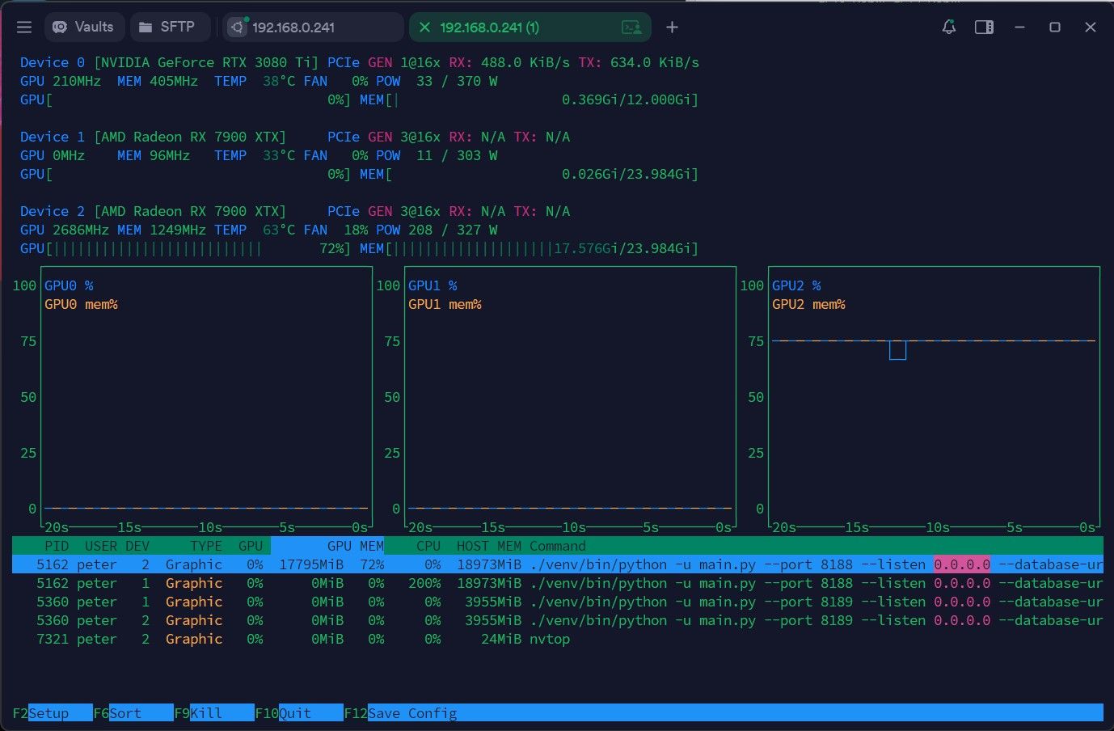This screenshot has width=1114, height=731.
Task: Select the first 192.168.0.241 session tab
Action: [313, 27]
